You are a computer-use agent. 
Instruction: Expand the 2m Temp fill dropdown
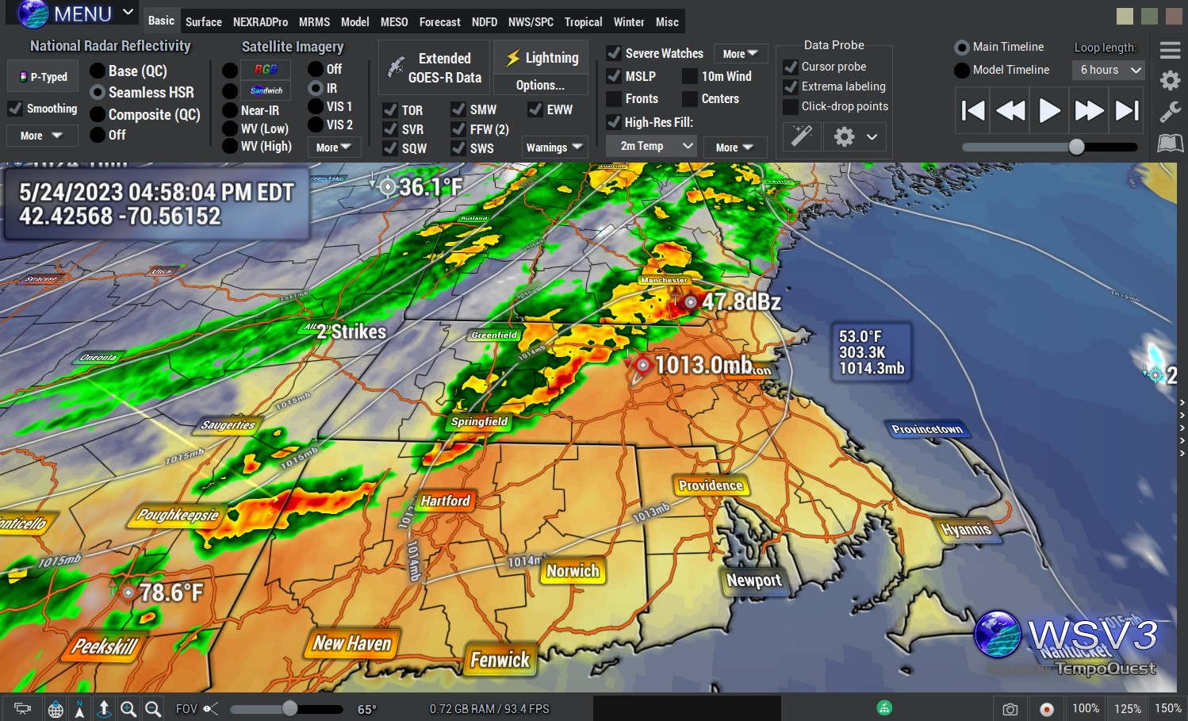(650, 146)
